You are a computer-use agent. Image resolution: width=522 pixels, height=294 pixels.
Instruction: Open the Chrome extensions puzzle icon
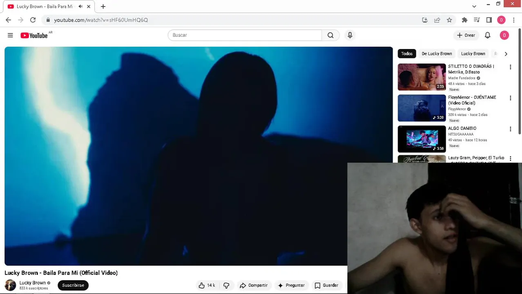[464, 20]
